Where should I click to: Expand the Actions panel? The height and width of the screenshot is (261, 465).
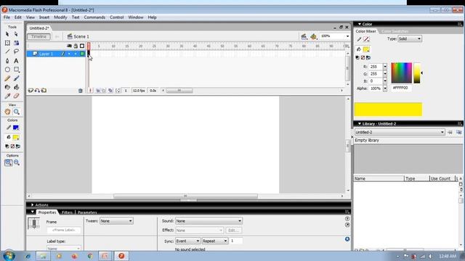[32, 204]
